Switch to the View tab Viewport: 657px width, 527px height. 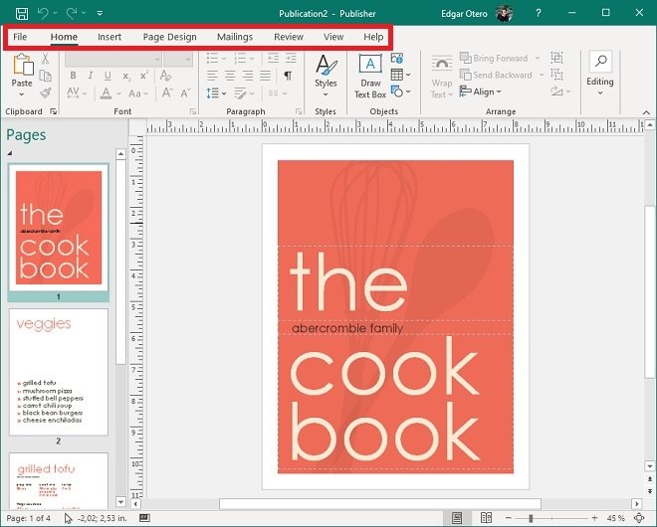333,37
